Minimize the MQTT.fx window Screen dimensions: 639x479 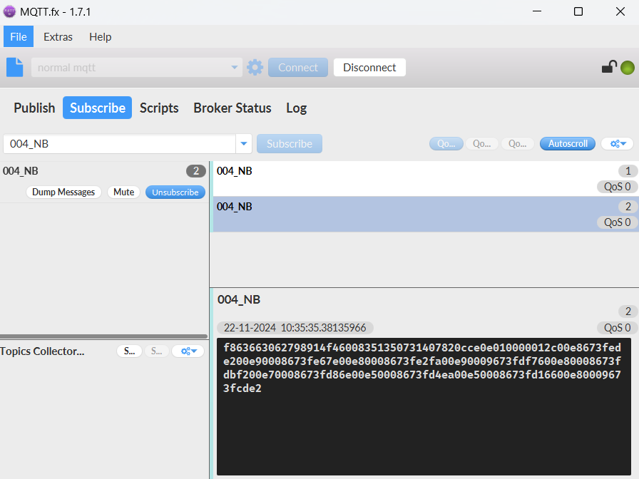[537, 11]
